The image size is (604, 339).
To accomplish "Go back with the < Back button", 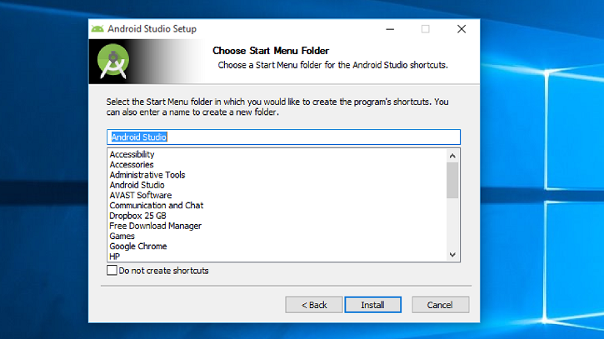I will [x=314, y=305].
